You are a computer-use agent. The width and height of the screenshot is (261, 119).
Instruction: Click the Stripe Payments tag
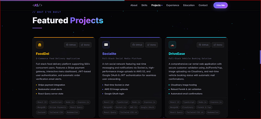[58, 107]
